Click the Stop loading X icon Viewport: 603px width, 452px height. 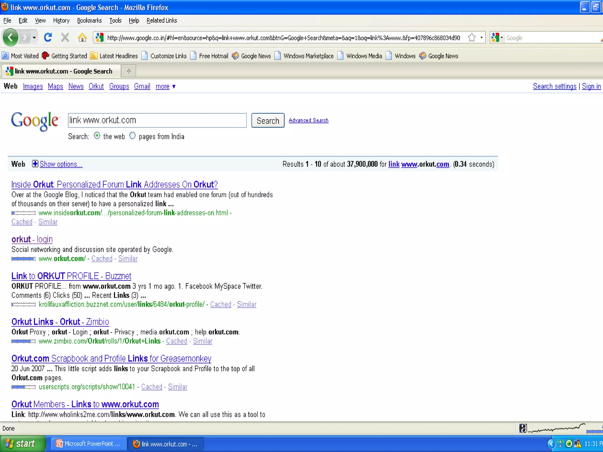(x=65, y=37)
